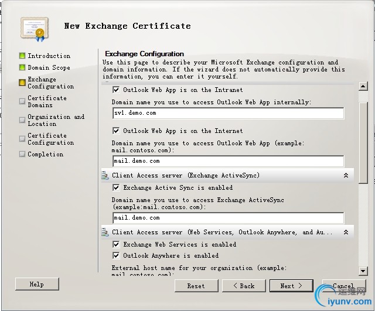This screenshot has width=375, height=311.
Task: Click the Cancel button
Action: coord(344,286)
